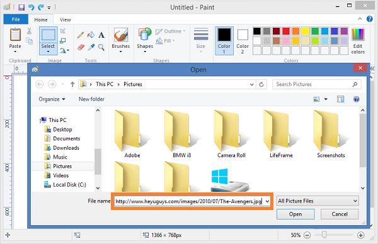
Task: Open the Customize Quick Access Toolbar arrow
Action: point(49,8)
